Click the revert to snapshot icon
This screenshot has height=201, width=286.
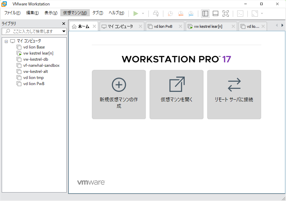pyautogui.click(x=181, y=14)
